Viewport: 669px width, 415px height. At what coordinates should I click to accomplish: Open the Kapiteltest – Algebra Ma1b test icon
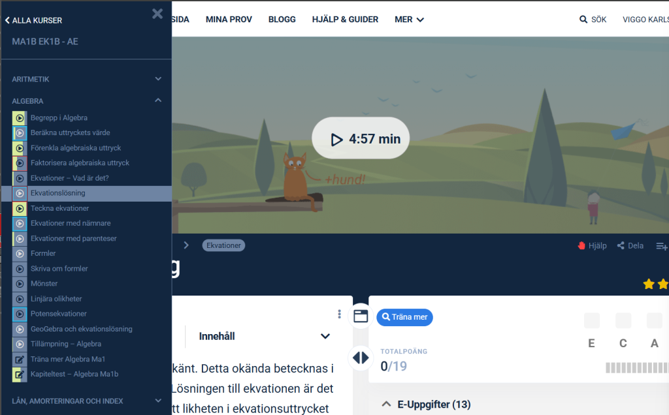pos(20,375)
